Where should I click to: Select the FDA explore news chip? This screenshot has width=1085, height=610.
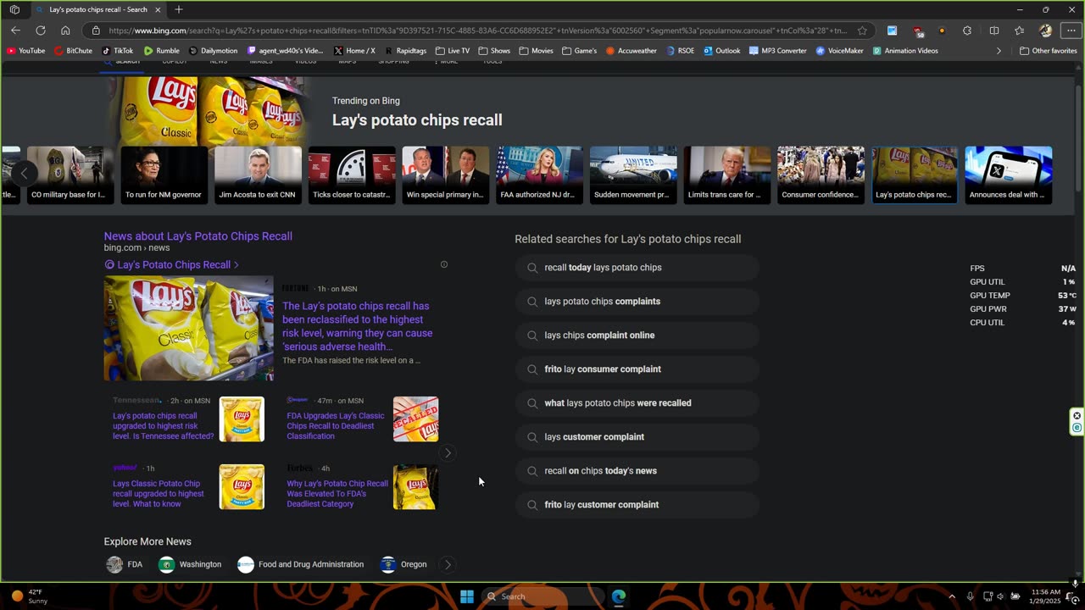125,564
